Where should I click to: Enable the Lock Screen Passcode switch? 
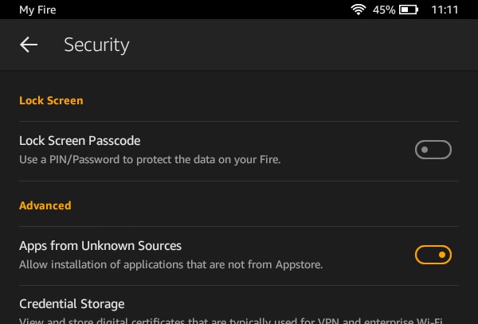pyautogui.click(x=433, y=150)
